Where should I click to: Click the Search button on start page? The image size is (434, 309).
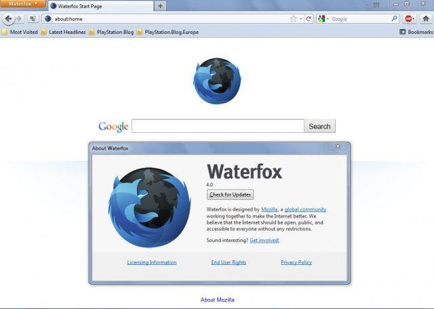(x=319, y=126)
